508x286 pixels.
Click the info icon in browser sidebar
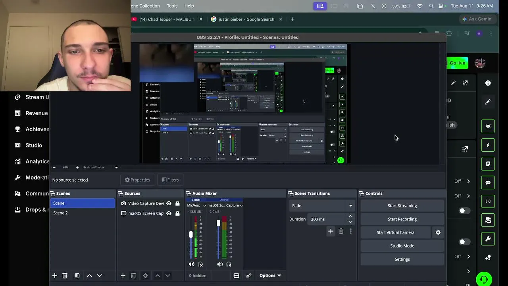pyautogui.click(x=488, y=83)
